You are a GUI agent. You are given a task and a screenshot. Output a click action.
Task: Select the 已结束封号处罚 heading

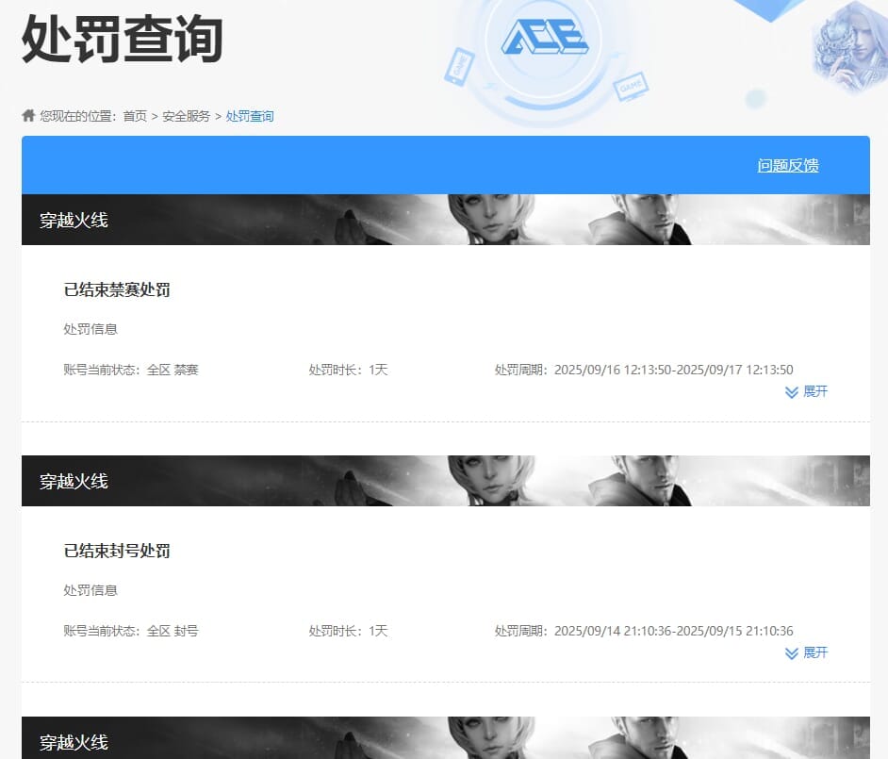pyautogui.click(x=117, y=551)
